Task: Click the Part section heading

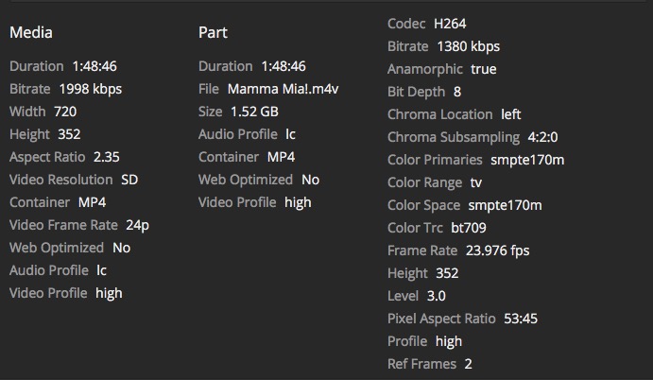Action: point(213,33)
